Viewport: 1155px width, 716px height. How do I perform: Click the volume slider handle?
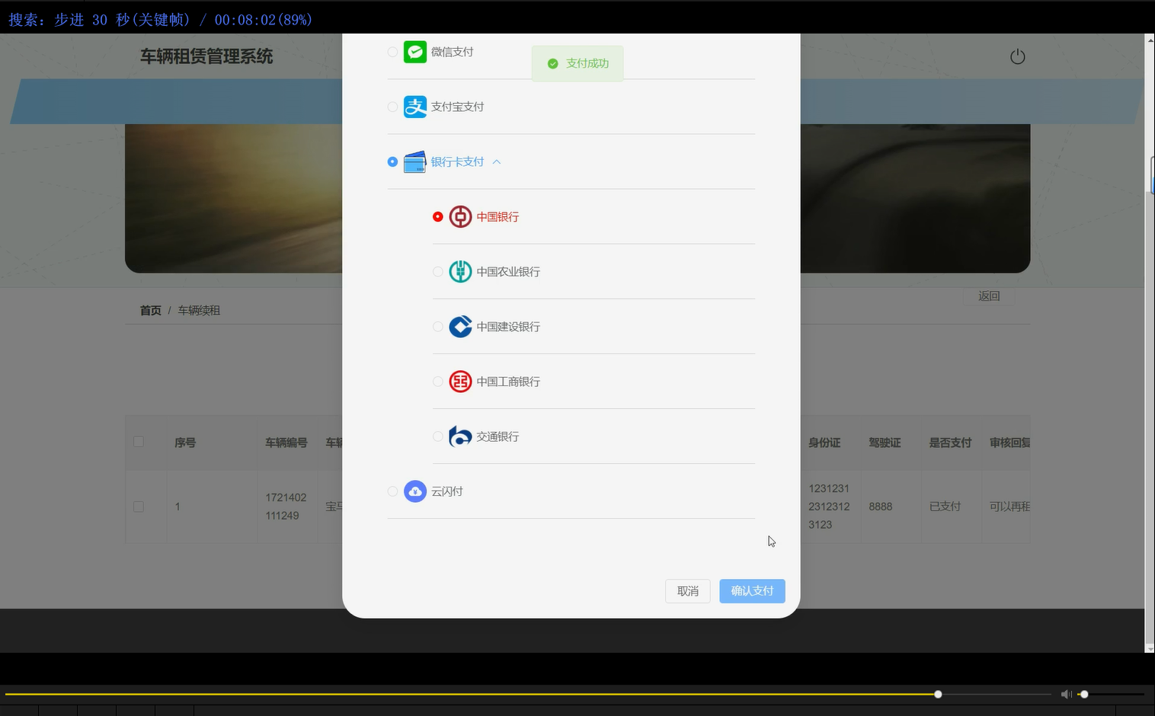[x=1084, y=694]
